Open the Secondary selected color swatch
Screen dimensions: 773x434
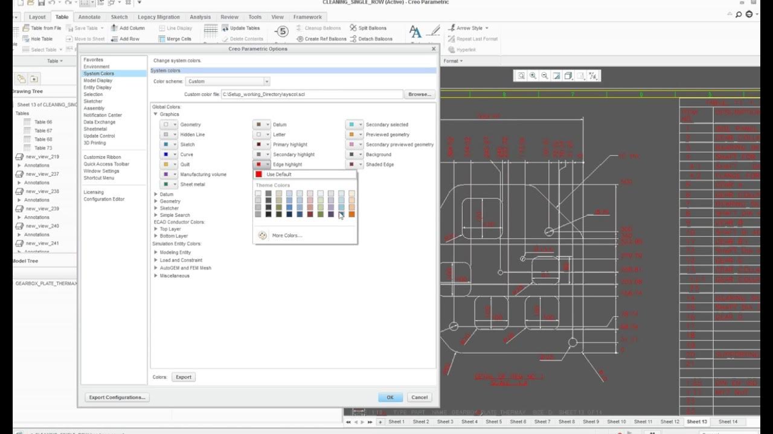click(354, 125)
